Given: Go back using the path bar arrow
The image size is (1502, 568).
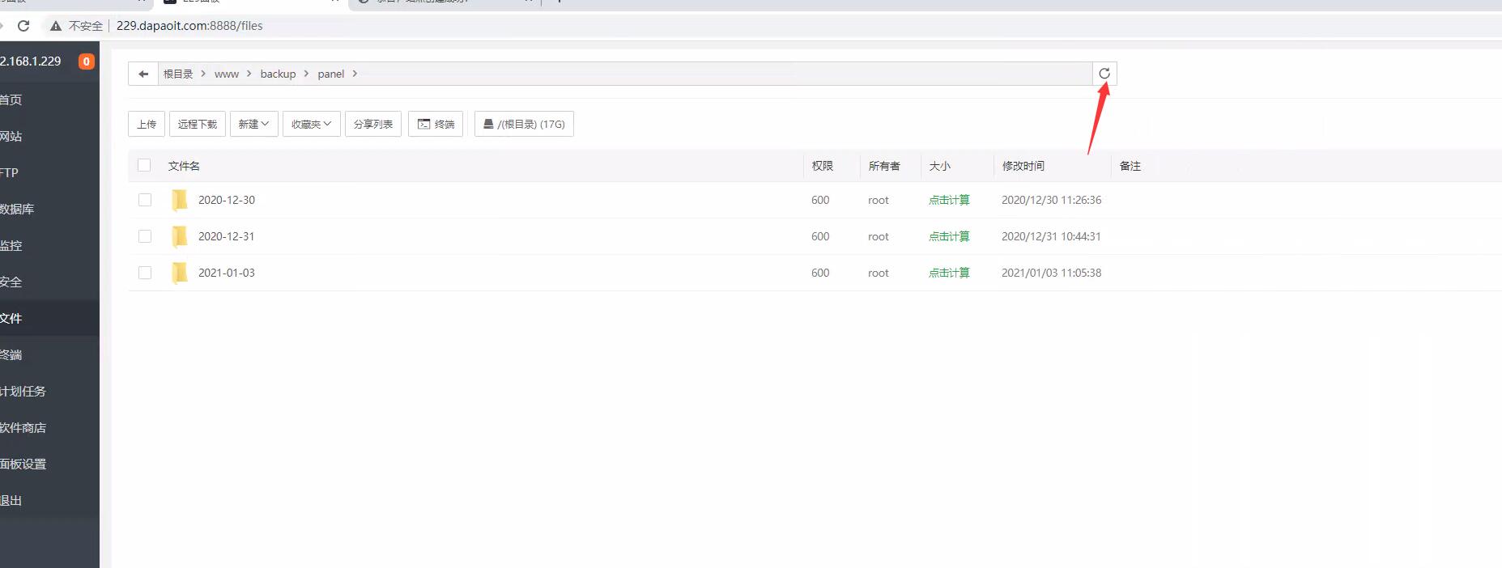Looking at the screenshot, I should pos(143,74).
